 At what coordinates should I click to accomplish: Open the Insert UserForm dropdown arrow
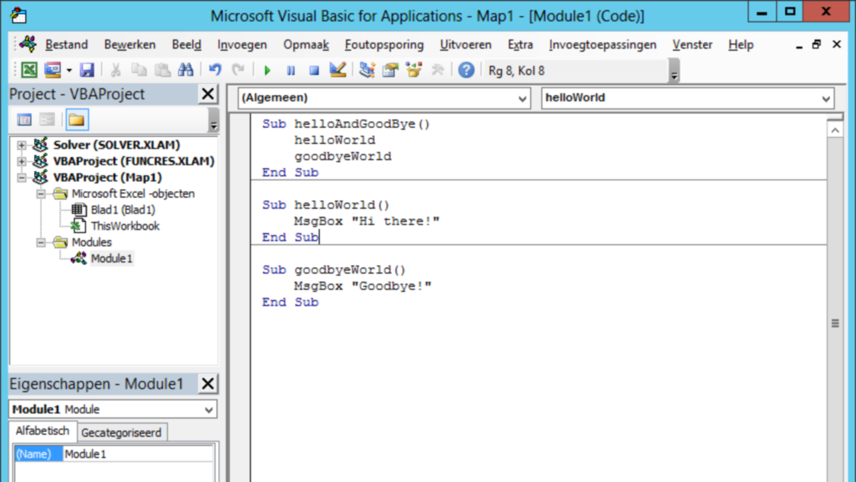(69, 70)
